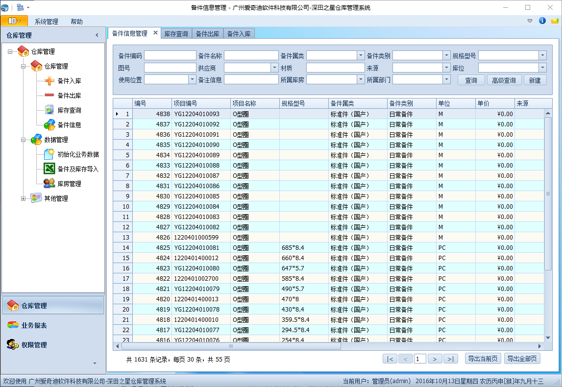
Task: Open 来源 dropdown
Action: pyautogui.click(x=446, y=68)
